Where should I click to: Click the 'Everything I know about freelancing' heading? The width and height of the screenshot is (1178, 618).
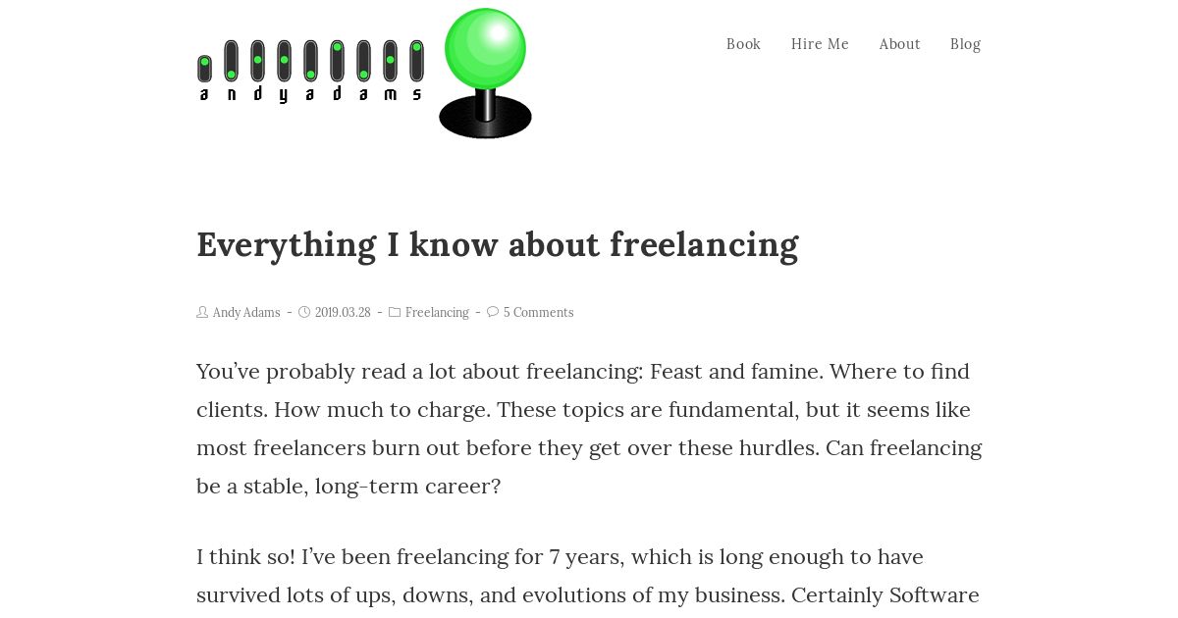click(x=498, y=244)
